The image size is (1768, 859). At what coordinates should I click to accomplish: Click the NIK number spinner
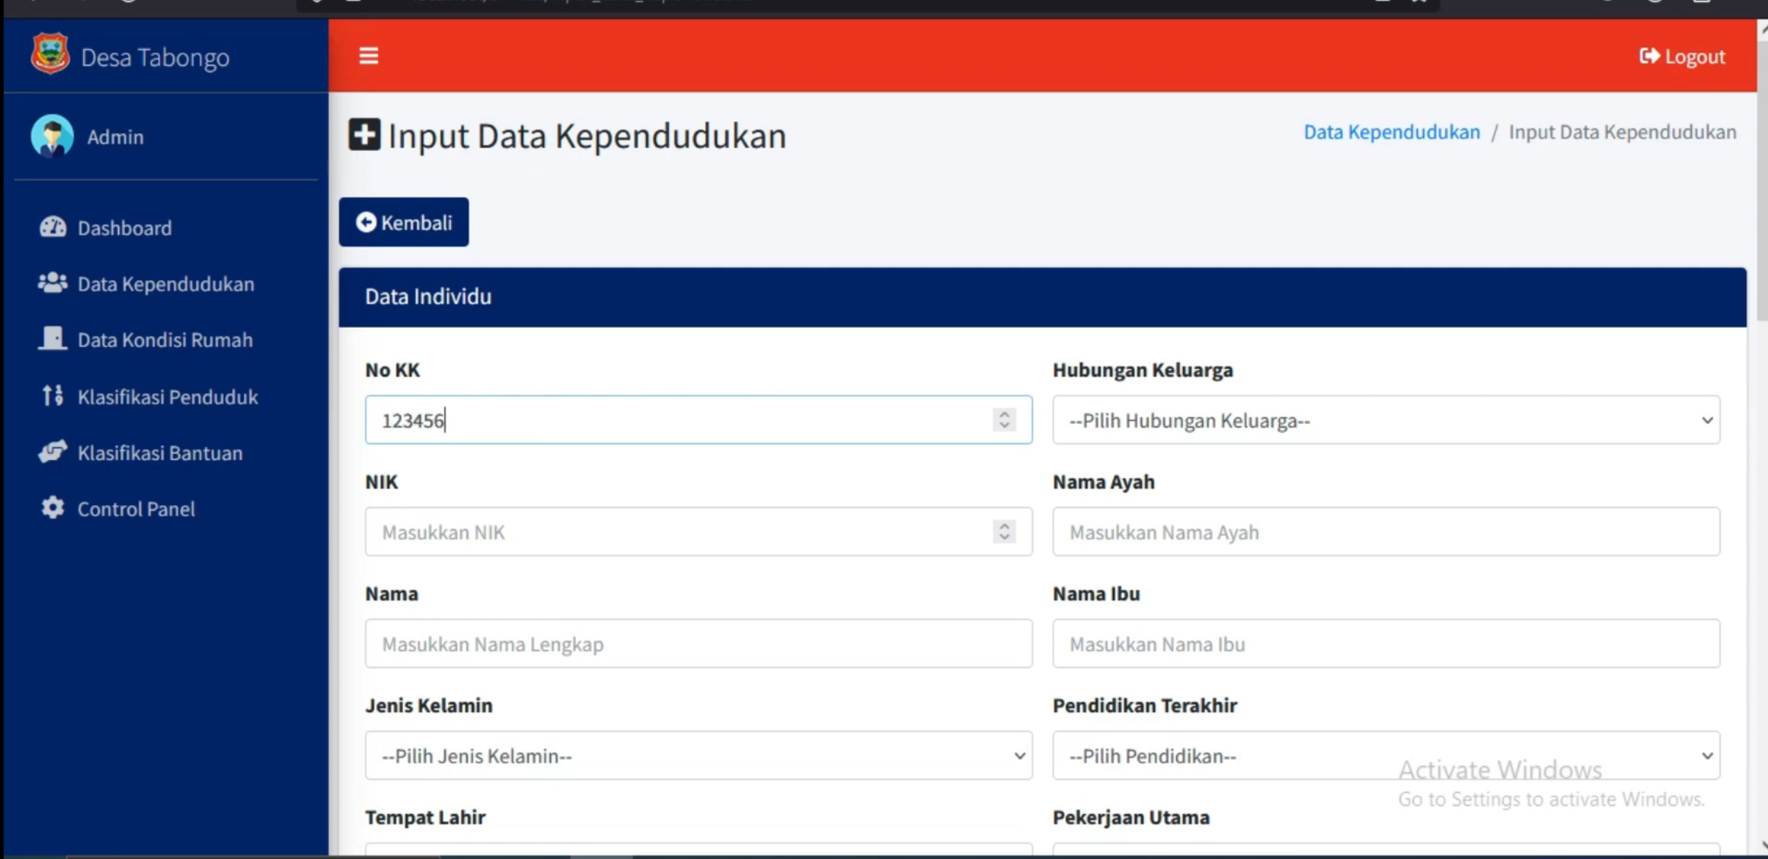coord(1004,531)
